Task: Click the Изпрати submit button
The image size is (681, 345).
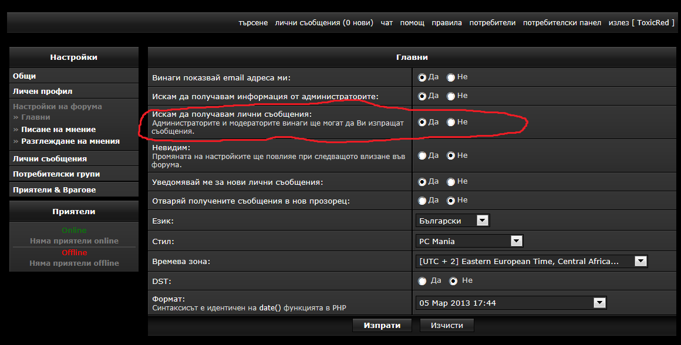Action: click(x=382, y=325)
